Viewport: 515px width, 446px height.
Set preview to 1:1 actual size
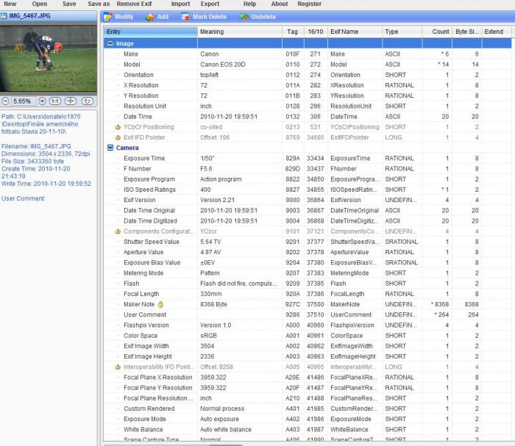55,101
